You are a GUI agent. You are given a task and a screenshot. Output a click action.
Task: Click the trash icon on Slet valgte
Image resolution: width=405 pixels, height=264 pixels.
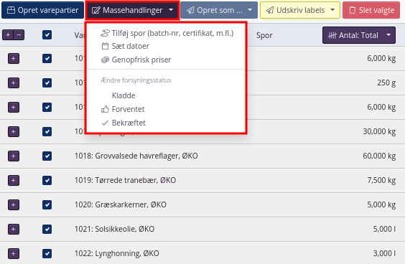353,10
